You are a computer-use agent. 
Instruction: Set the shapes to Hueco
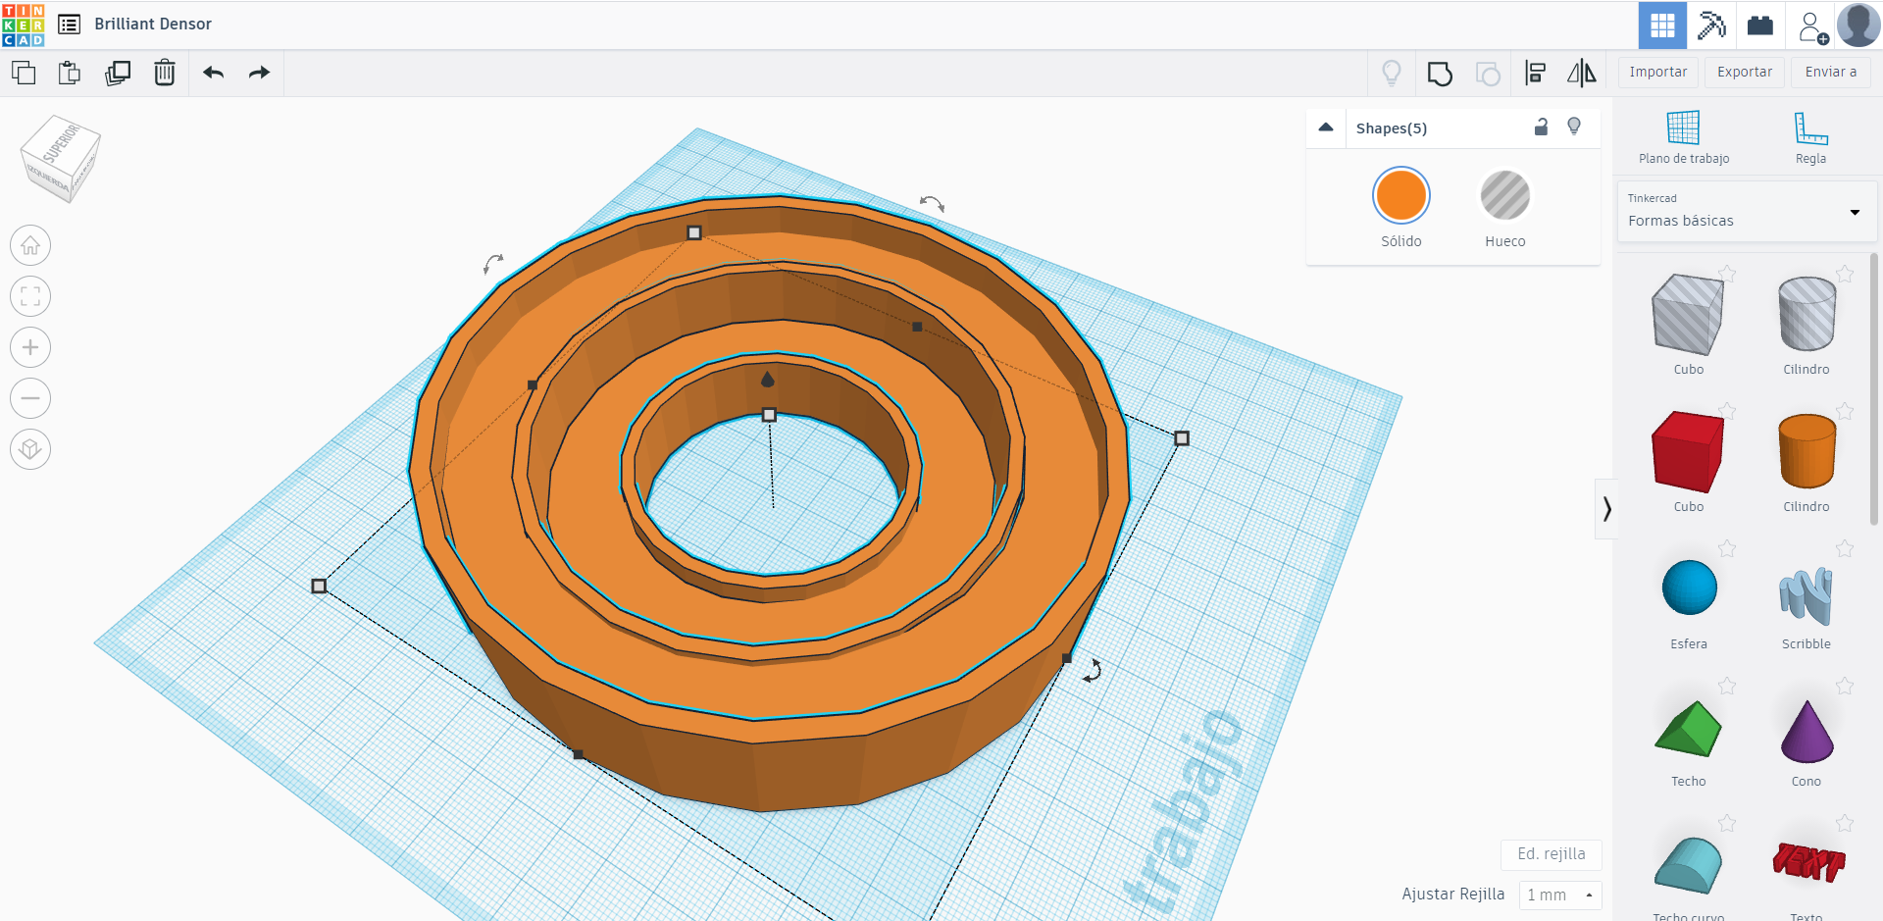(x=1505, y=196)
